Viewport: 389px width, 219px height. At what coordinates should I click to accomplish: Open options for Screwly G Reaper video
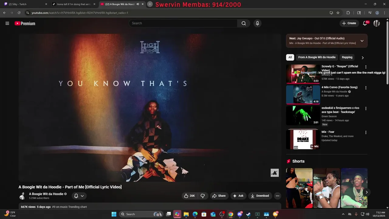366,67
